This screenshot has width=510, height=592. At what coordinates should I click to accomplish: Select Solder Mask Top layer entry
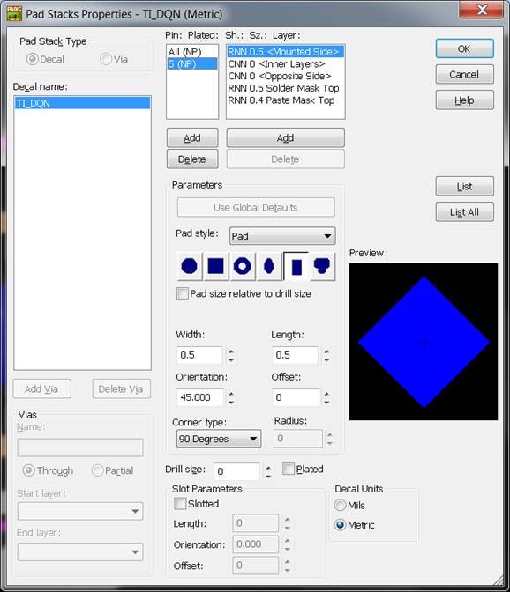(x=283, y=88)
